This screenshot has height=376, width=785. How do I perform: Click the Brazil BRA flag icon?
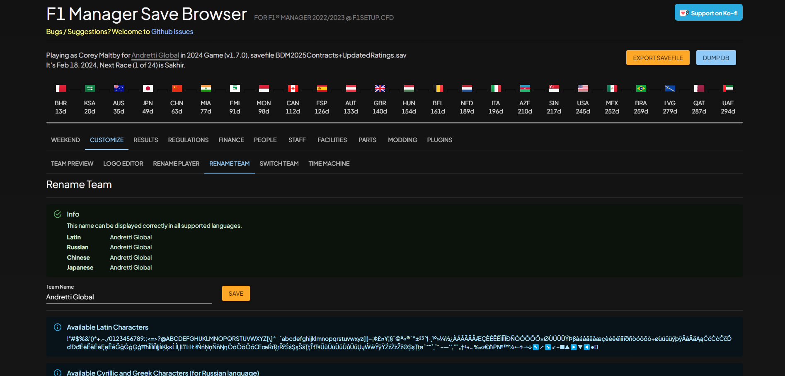point(641,88)
